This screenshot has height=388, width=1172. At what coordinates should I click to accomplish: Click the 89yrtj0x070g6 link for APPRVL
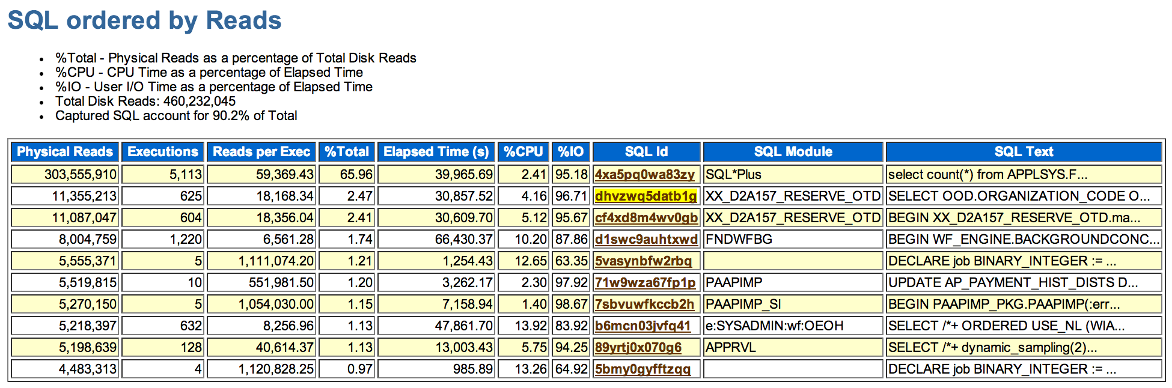click(638, 348)
